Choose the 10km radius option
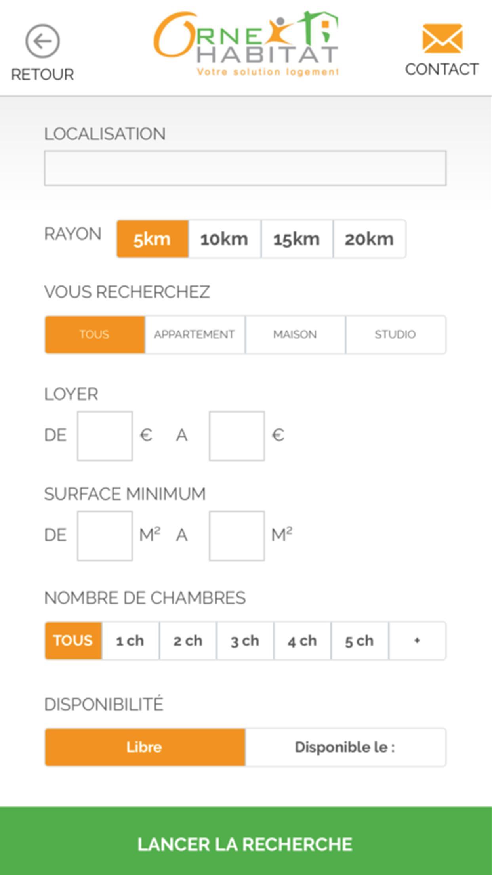The height and width of the screenshot is (875, 492). [x=225, y=239]
